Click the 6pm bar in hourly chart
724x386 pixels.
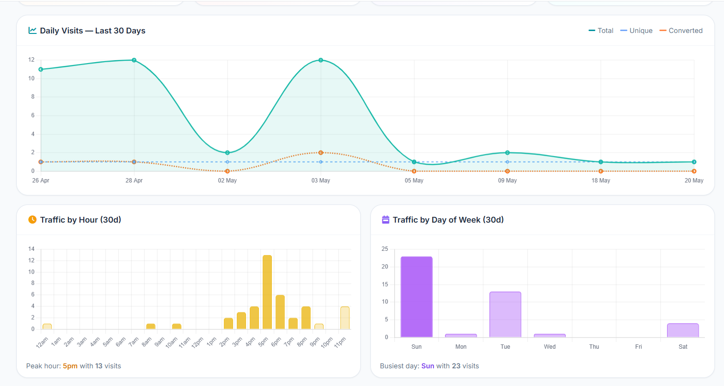(280, 312)
